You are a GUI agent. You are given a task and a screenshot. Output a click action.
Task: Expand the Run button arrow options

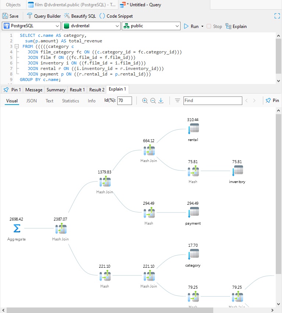coord(202,27)
